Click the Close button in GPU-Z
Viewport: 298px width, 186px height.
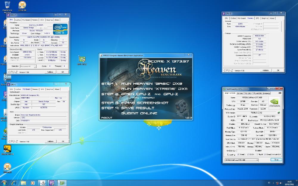pos(276,160)
